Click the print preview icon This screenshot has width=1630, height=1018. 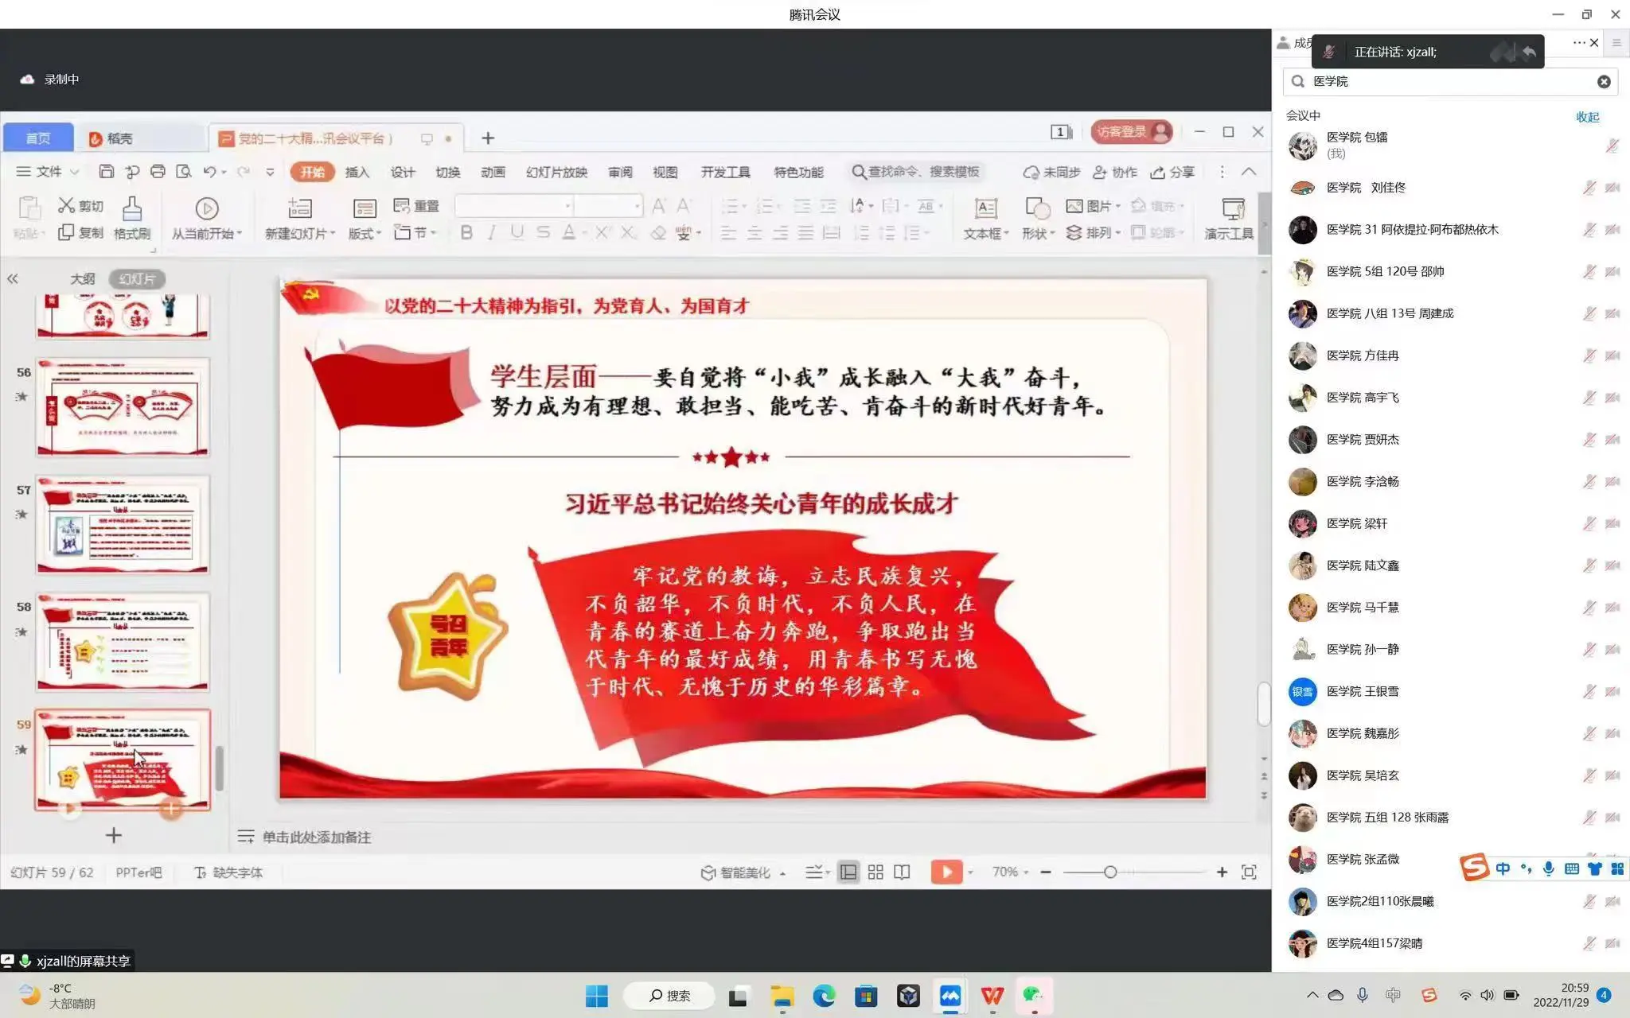184,172
